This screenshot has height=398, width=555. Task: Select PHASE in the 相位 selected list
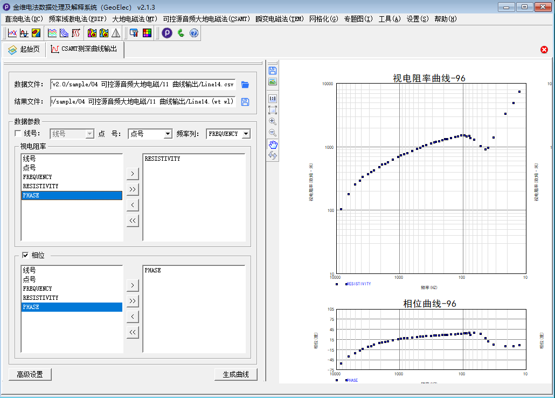[194, 270]
